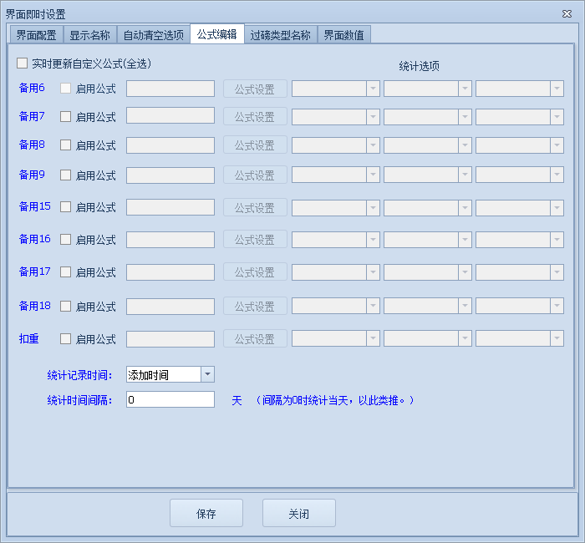Open first statistics dropdown in 备用9 row
Viewport: 585px width, 543px height.
[x=373, y=175]
